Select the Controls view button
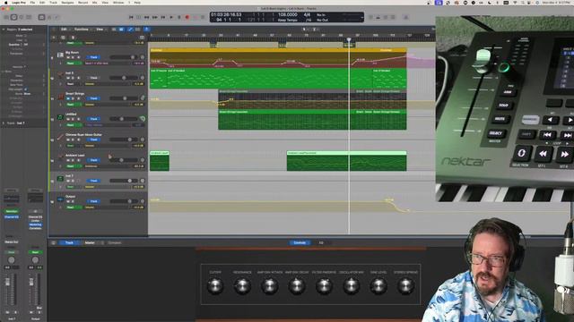Image resolution: width=574 pixels, height=322 pixels. 300,242
